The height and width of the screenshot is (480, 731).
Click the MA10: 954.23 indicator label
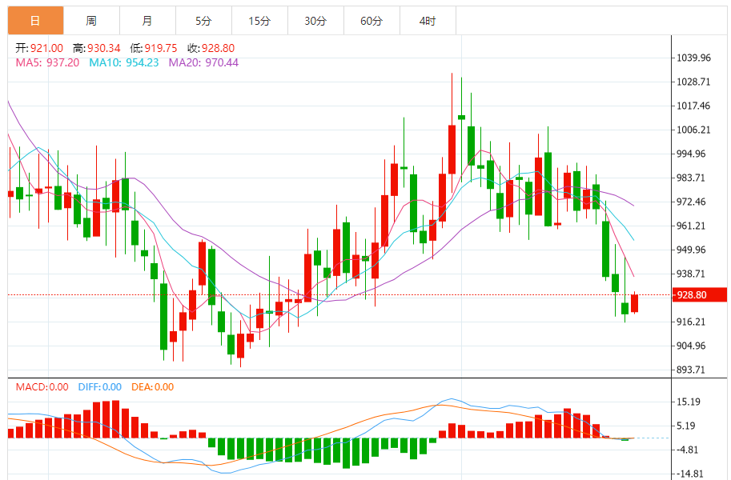124,62
